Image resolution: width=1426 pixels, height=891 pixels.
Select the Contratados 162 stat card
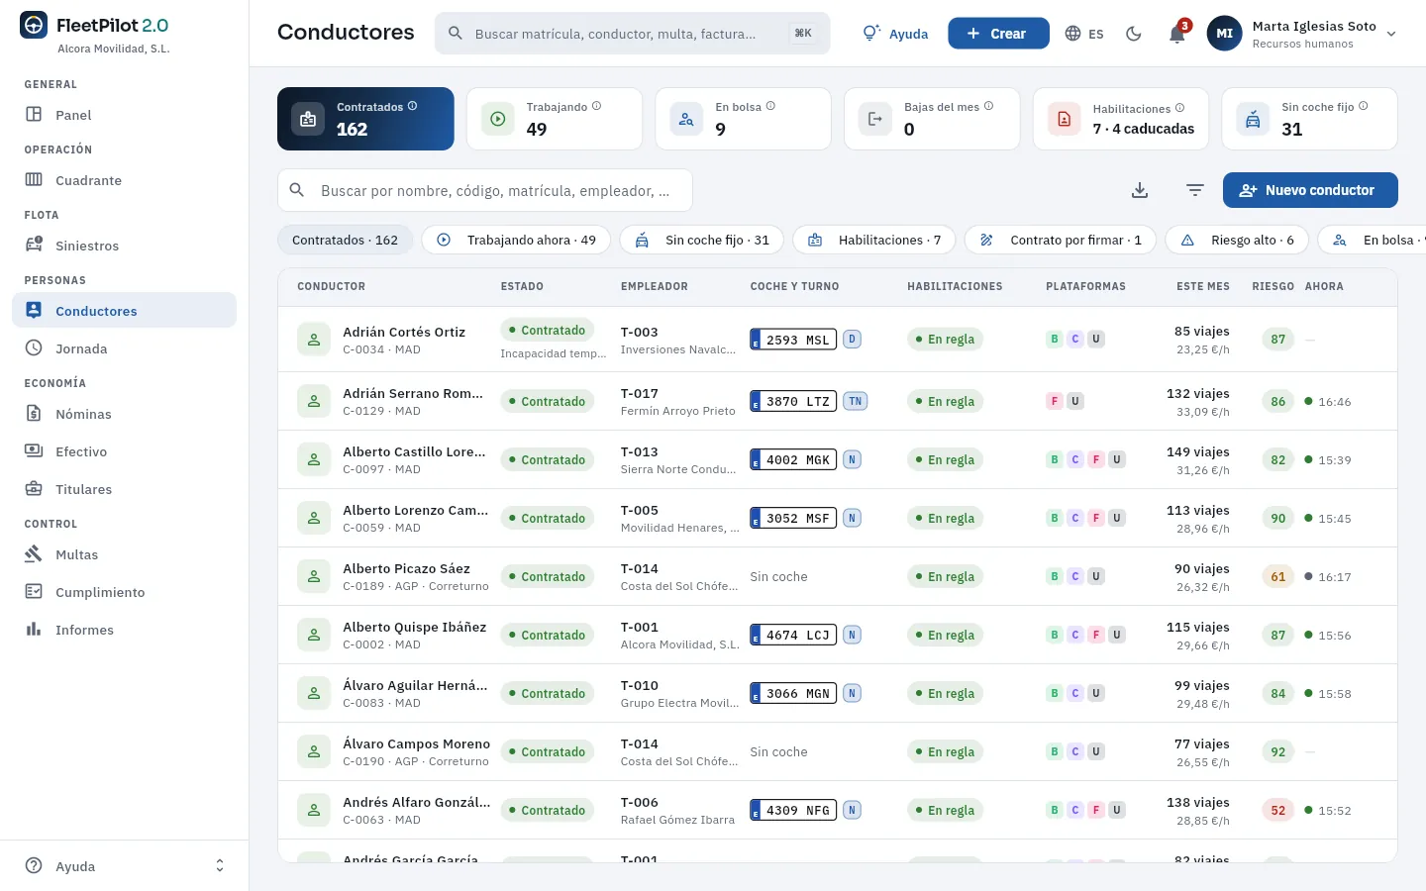pyautogui.click(x=365, y=119)
